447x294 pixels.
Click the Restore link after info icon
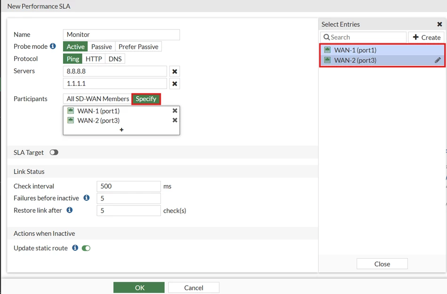[x=69, y=210]
